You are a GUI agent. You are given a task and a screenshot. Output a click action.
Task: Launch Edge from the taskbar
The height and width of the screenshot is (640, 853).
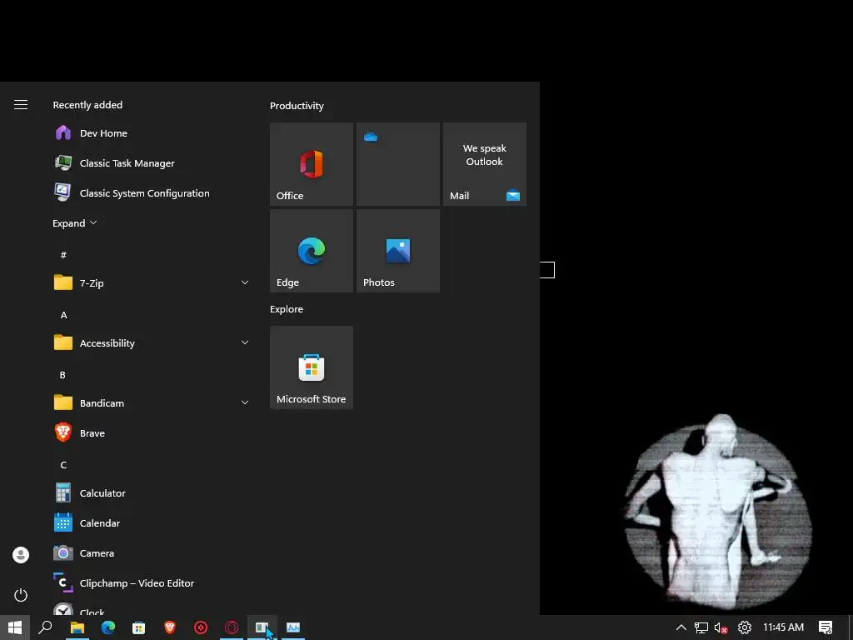108,627
